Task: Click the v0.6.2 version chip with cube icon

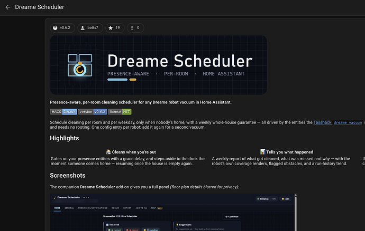Action: (62, 28)
